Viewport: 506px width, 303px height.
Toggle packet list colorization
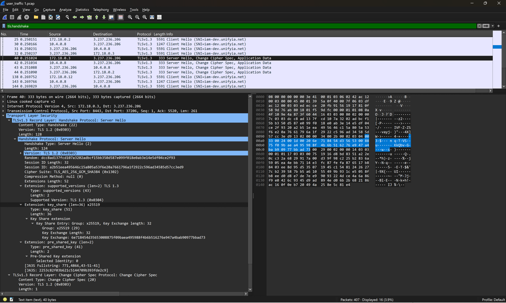(x=120, y=17)
